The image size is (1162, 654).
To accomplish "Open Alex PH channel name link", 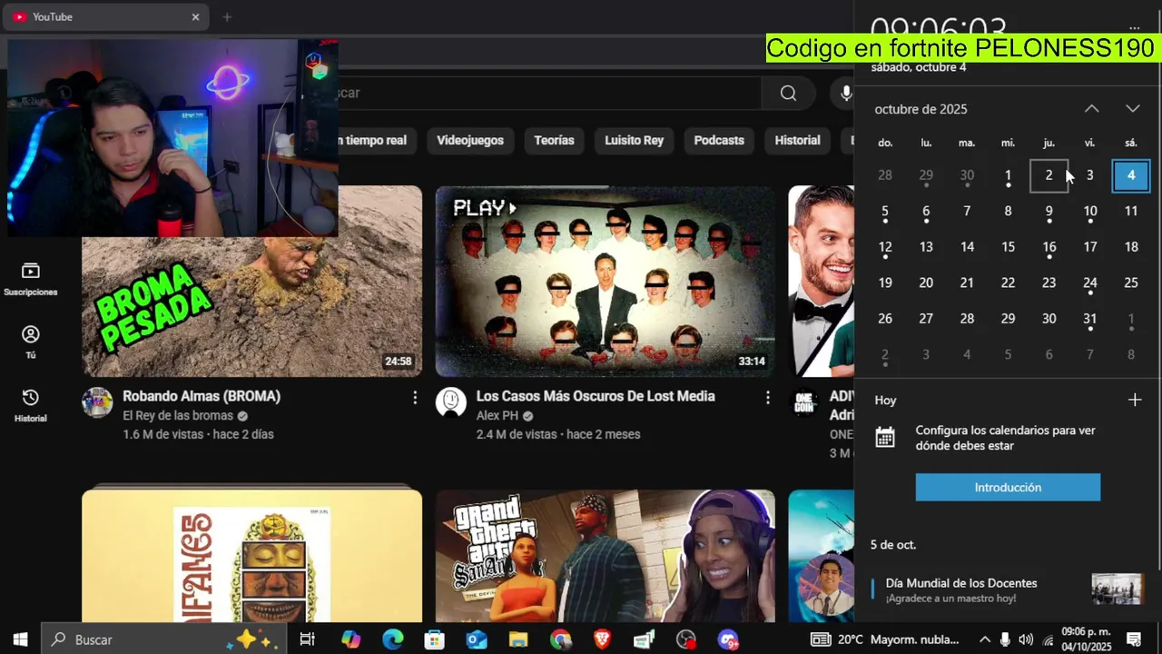I will pos(497,416).
